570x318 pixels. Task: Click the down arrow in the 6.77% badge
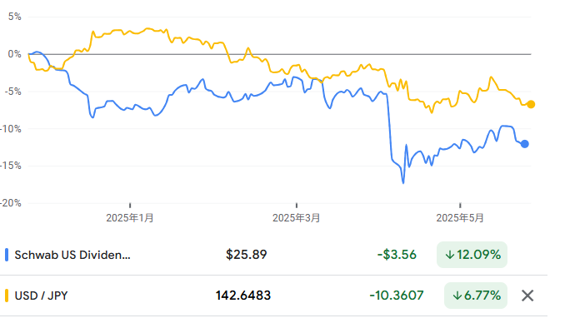[457, 296]
